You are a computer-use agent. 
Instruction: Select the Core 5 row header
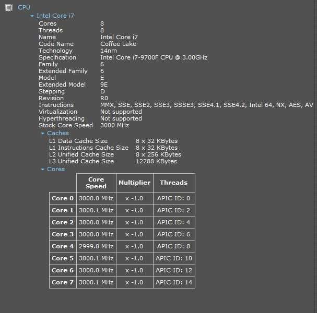point(63,258)
